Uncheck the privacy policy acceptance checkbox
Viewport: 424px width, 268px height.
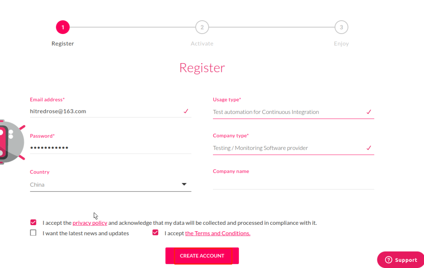[33, 222]
